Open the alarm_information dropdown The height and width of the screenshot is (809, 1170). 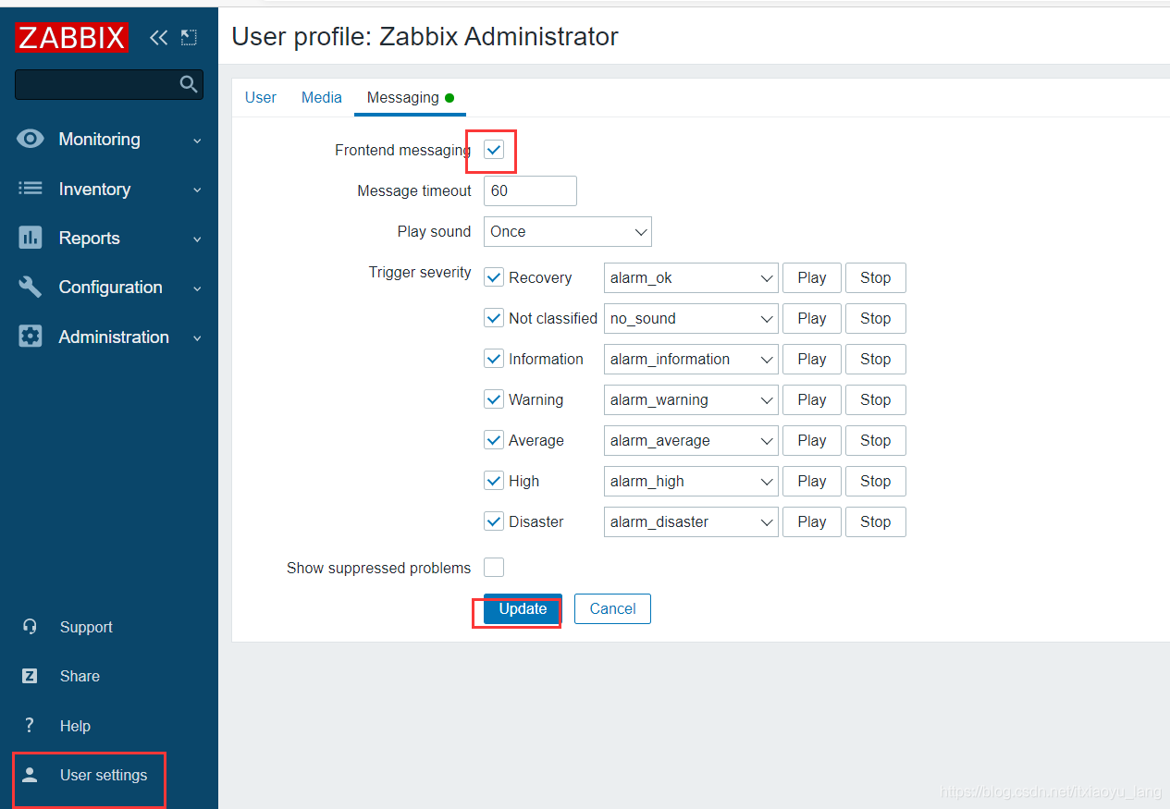click(x=691, y=359)
